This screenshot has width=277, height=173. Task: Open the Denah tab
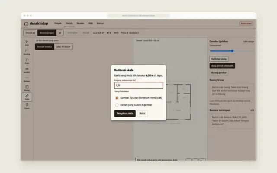69,23
